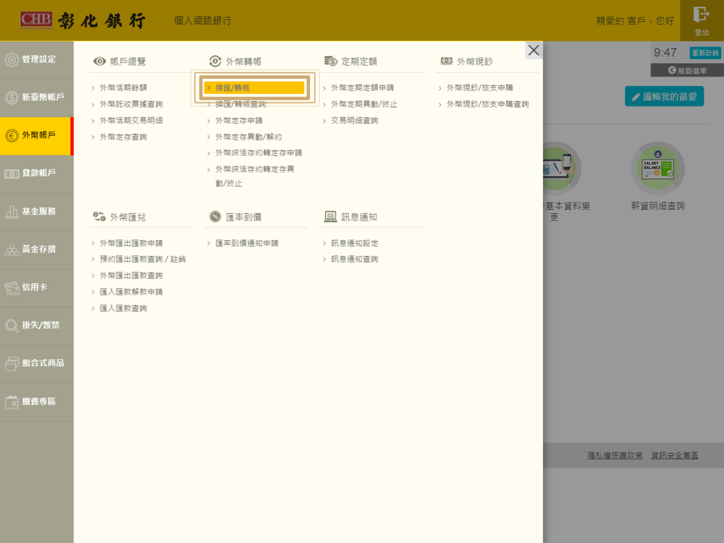Open 信用卡 in the sidebar
This screenshot has width=724, height=543.
37,287
